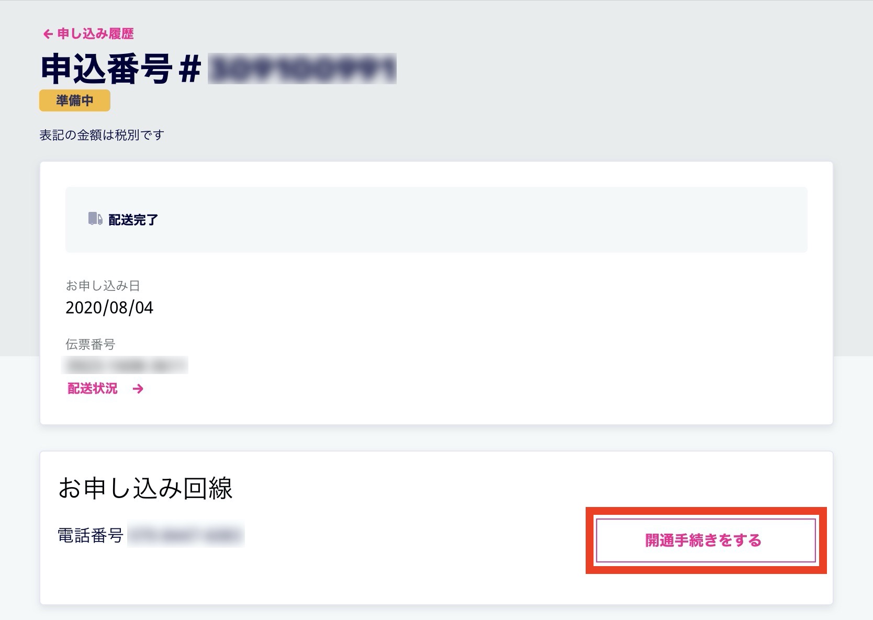Screen dimensions: 873x620
Task: Click the 伝票番号 label
Action: tap(90, 344)
